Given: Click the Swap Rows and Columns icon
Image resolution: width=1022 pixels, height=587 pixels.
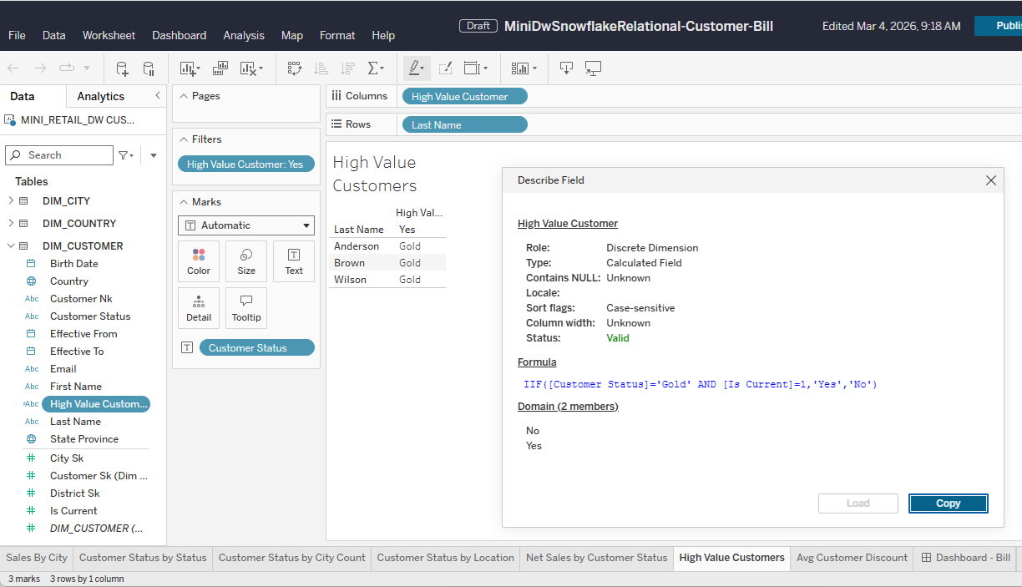Looking at the screenshot, I should tap(295, 68).
